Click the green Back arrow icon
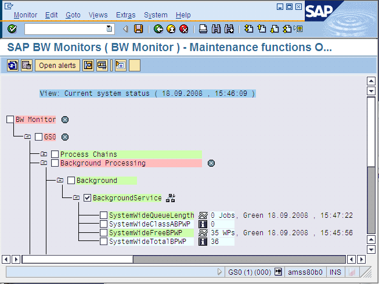Screen dimensions: 379x284 [158, 28]
